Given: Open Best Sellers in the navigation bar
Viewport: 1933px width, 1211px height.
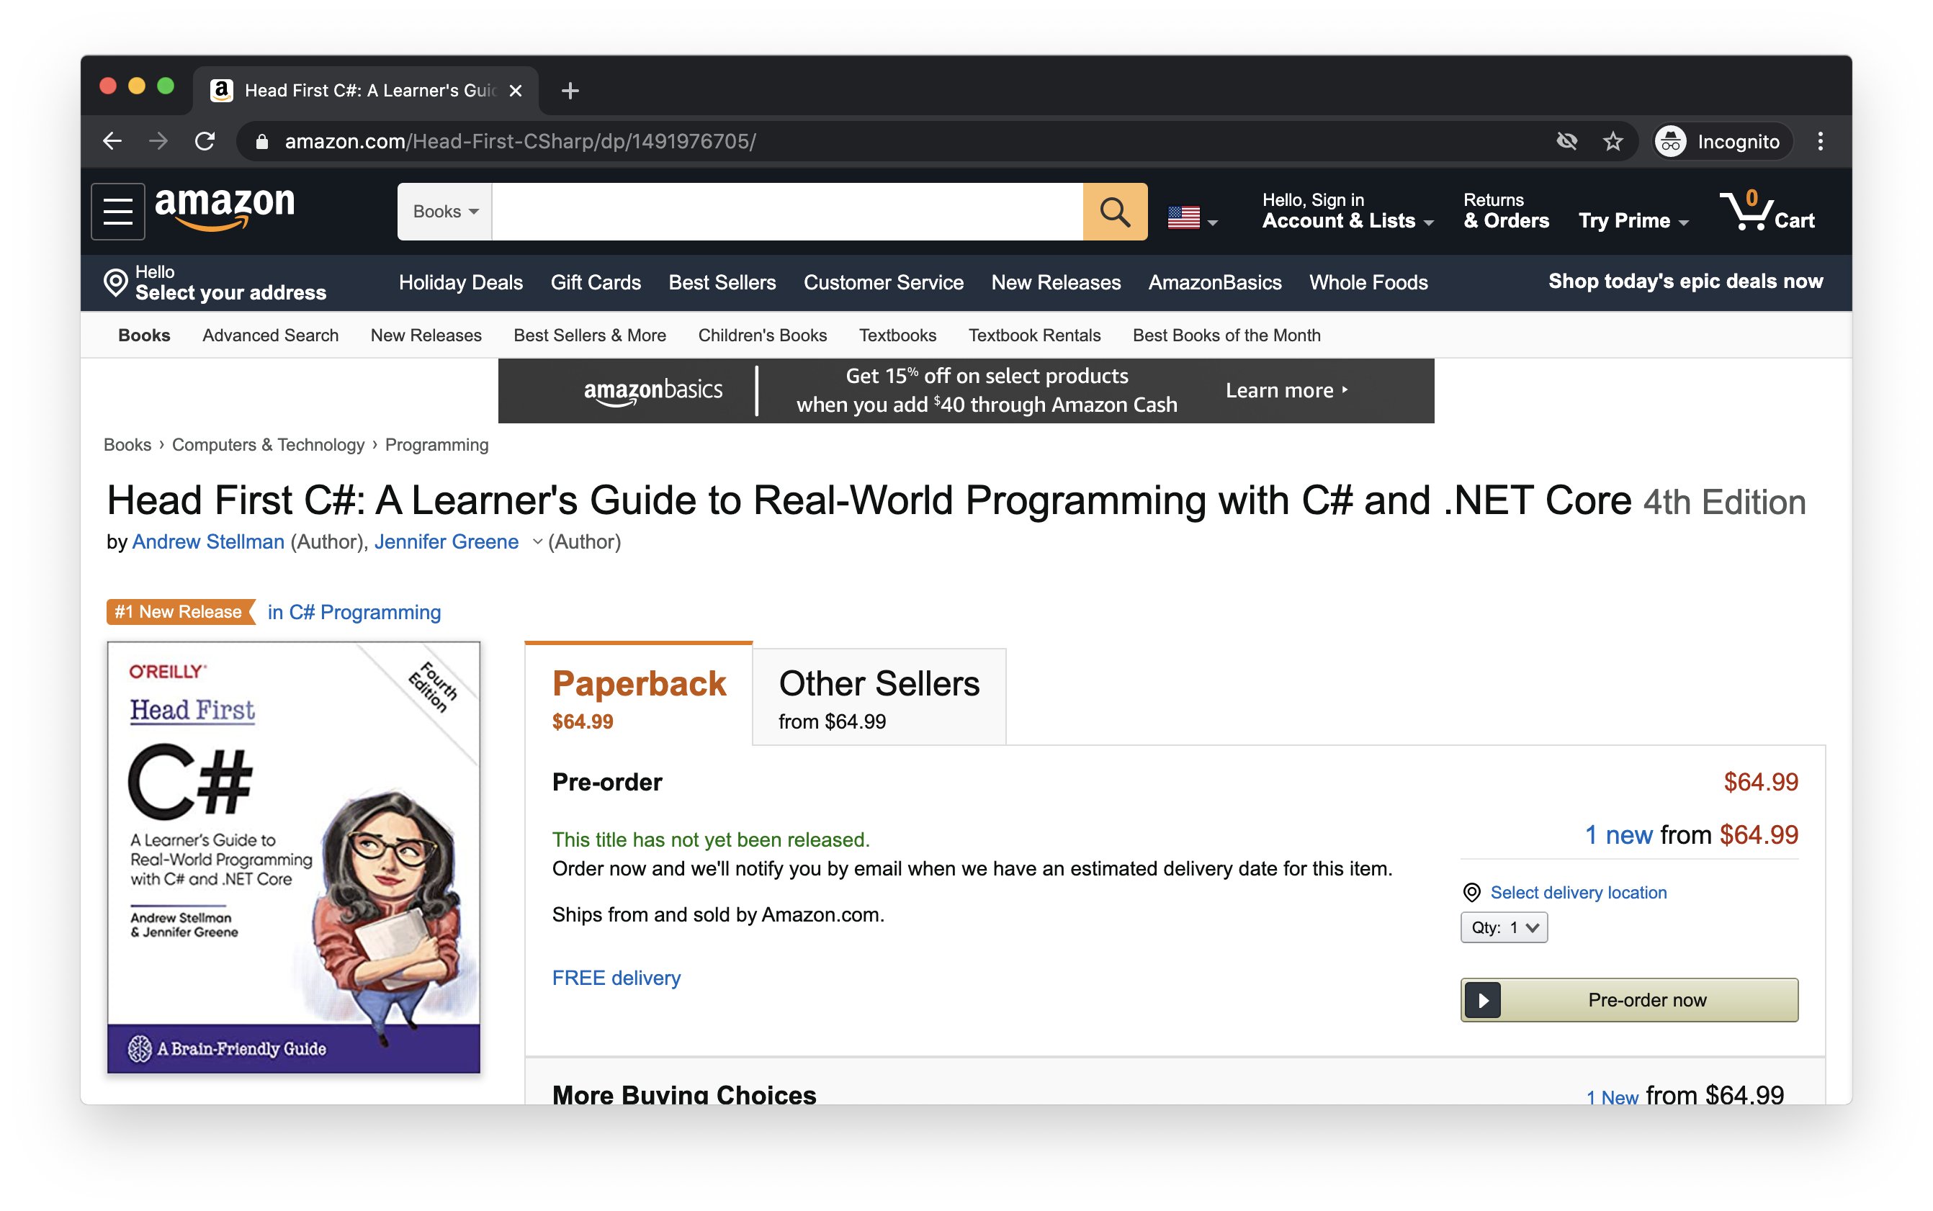Looking at the screenshot, I should click(722, 282).
